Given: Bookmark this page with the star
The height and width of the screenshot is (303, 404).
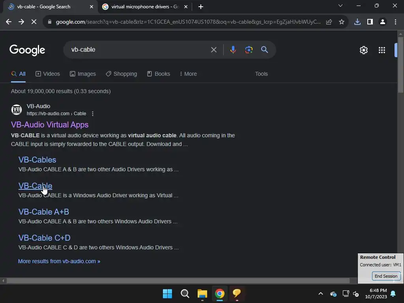Looking at the screenshot, I should pyautogui.click(x=342, y=22).
